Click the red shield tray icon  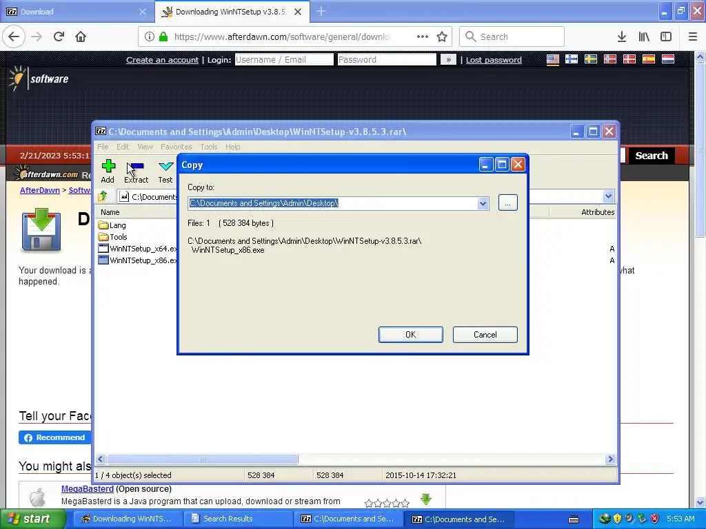pos(655,519)
